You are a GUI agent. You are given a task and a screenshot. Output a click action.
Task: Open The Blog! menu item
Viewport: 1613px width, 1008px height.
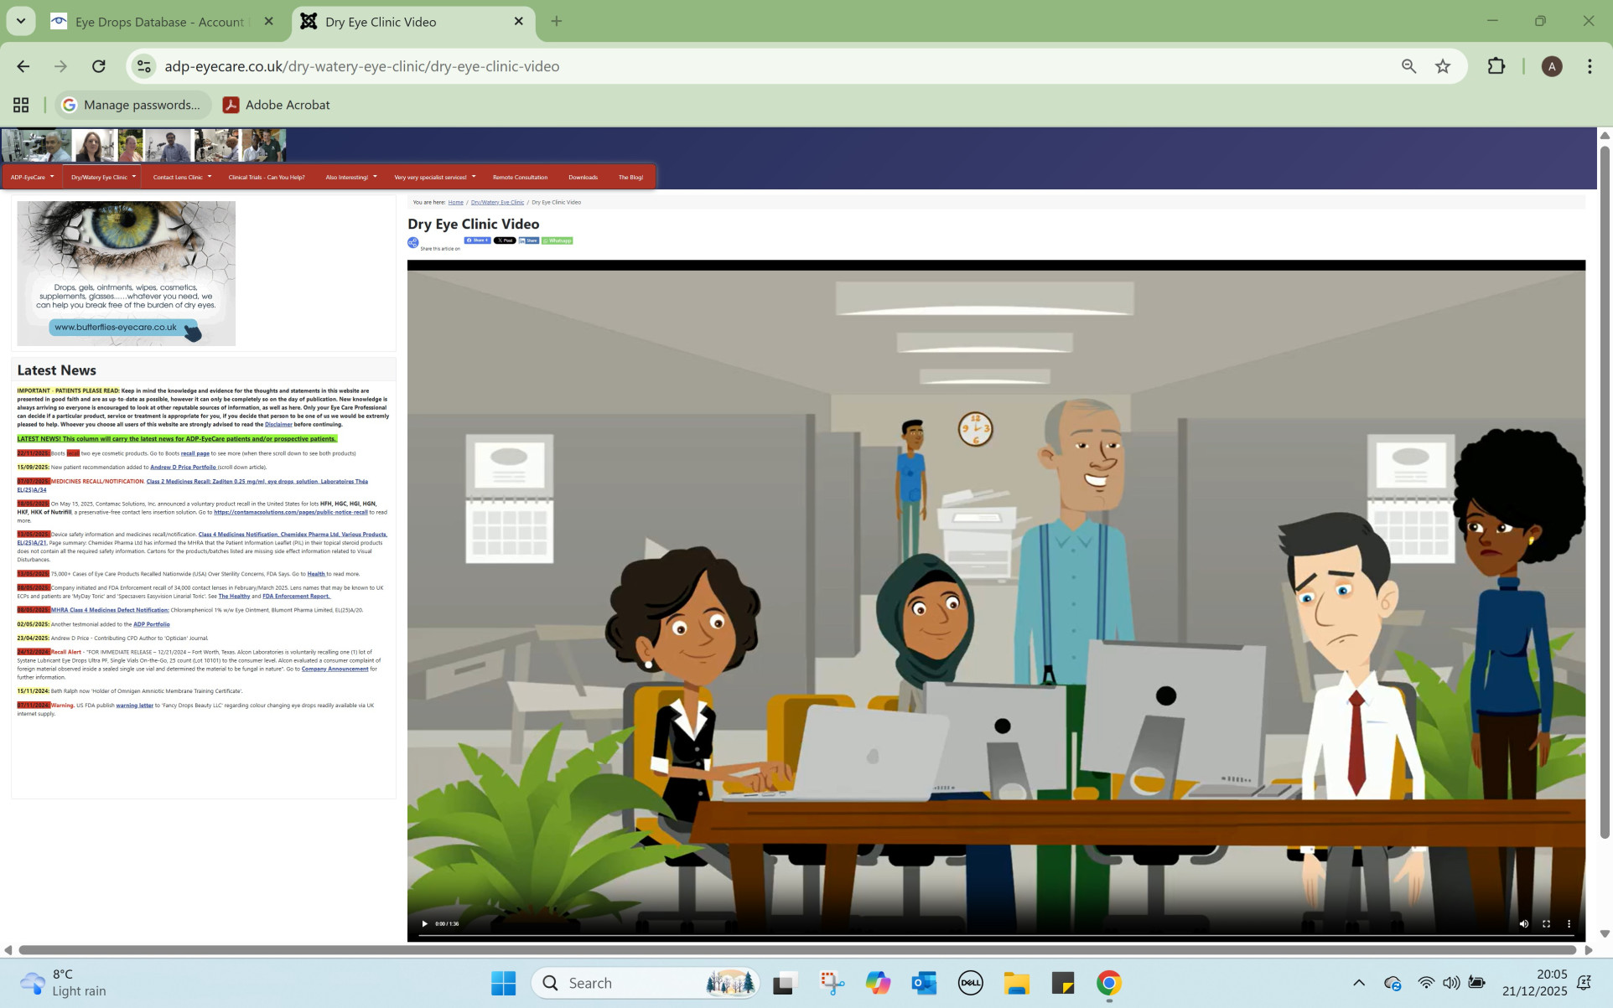point(631,177)
